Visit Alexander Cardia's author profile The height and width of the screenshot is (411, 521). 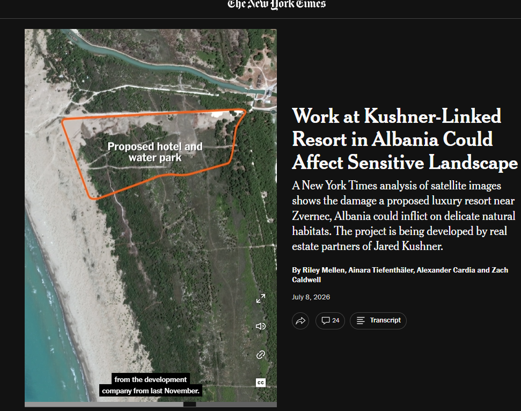[445, 270]
